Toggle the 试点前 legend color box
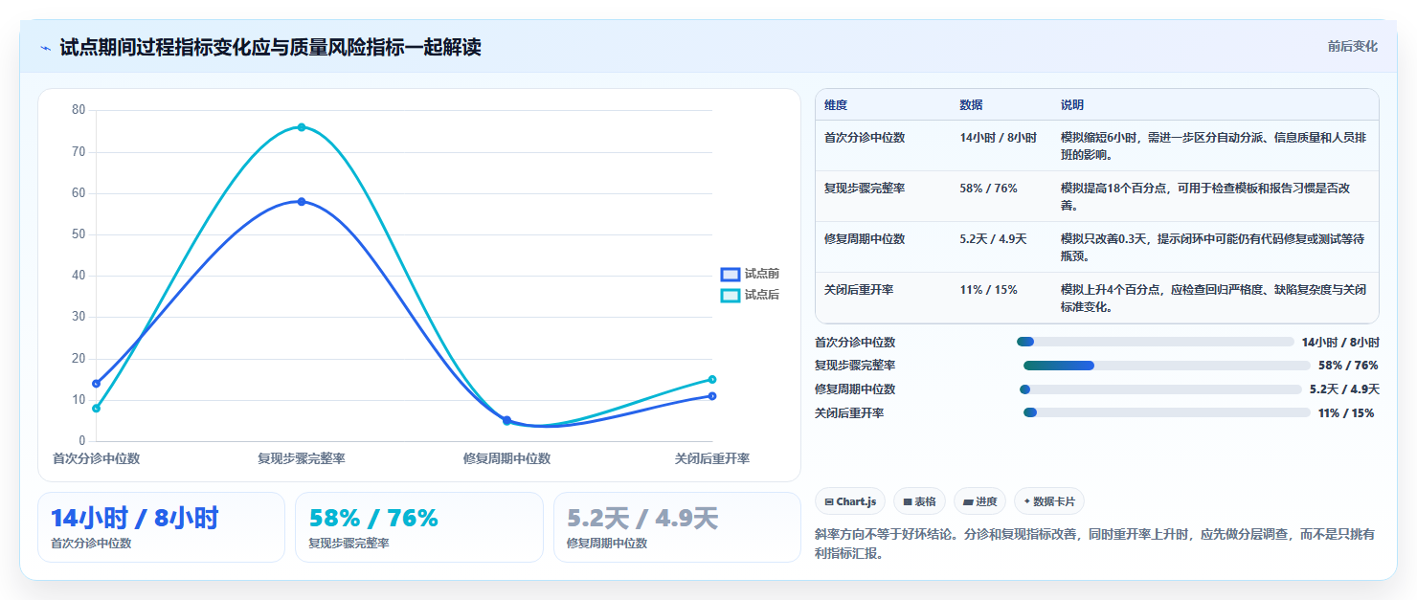 click(x=731, y=275)
